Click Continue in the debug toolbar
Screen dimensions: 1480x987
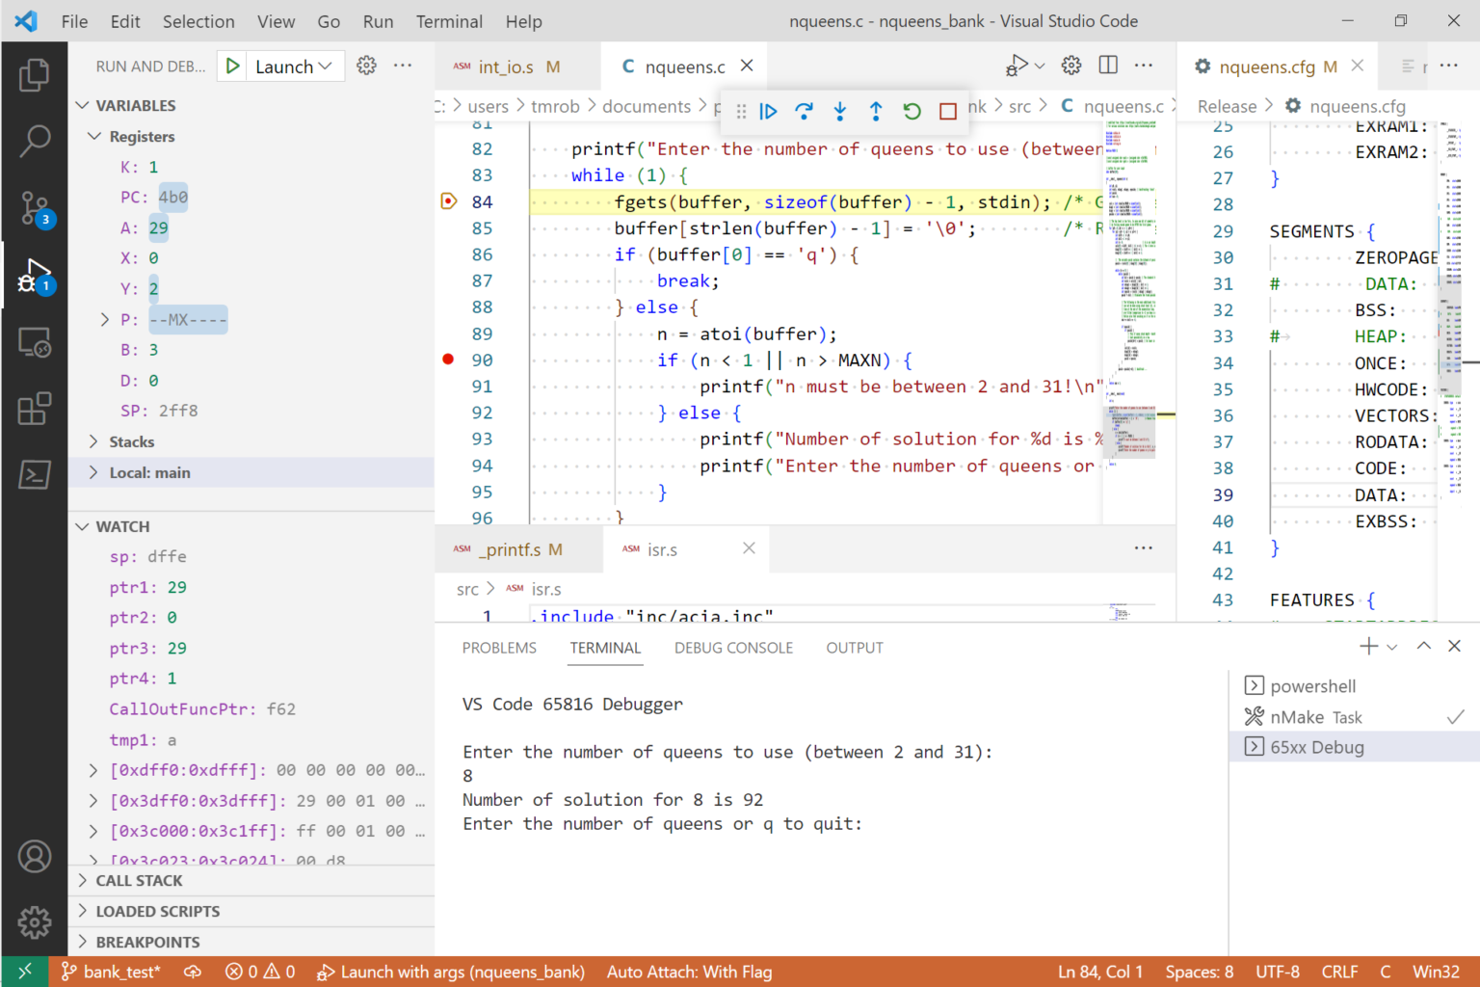768,111
